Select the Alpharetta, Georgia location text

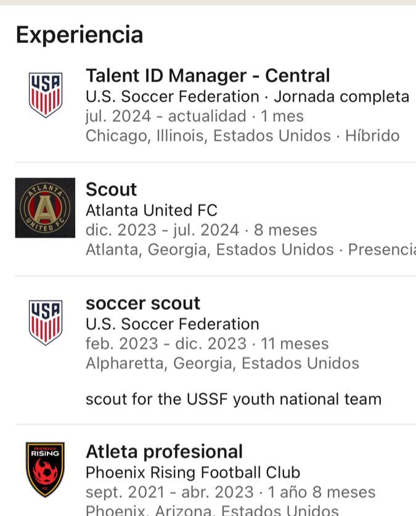tap(222, 363)
